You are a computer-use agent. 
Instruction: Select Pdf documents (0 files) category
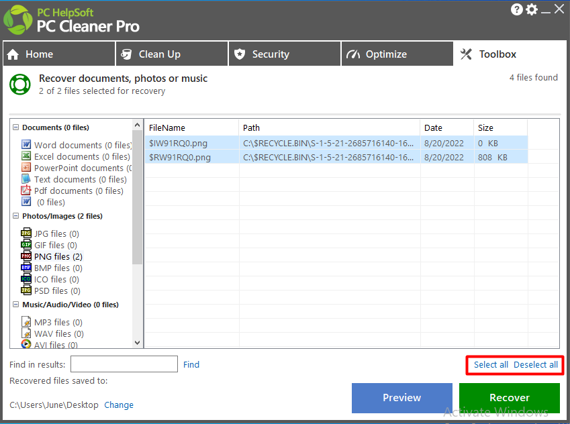[x=79, y=191]
